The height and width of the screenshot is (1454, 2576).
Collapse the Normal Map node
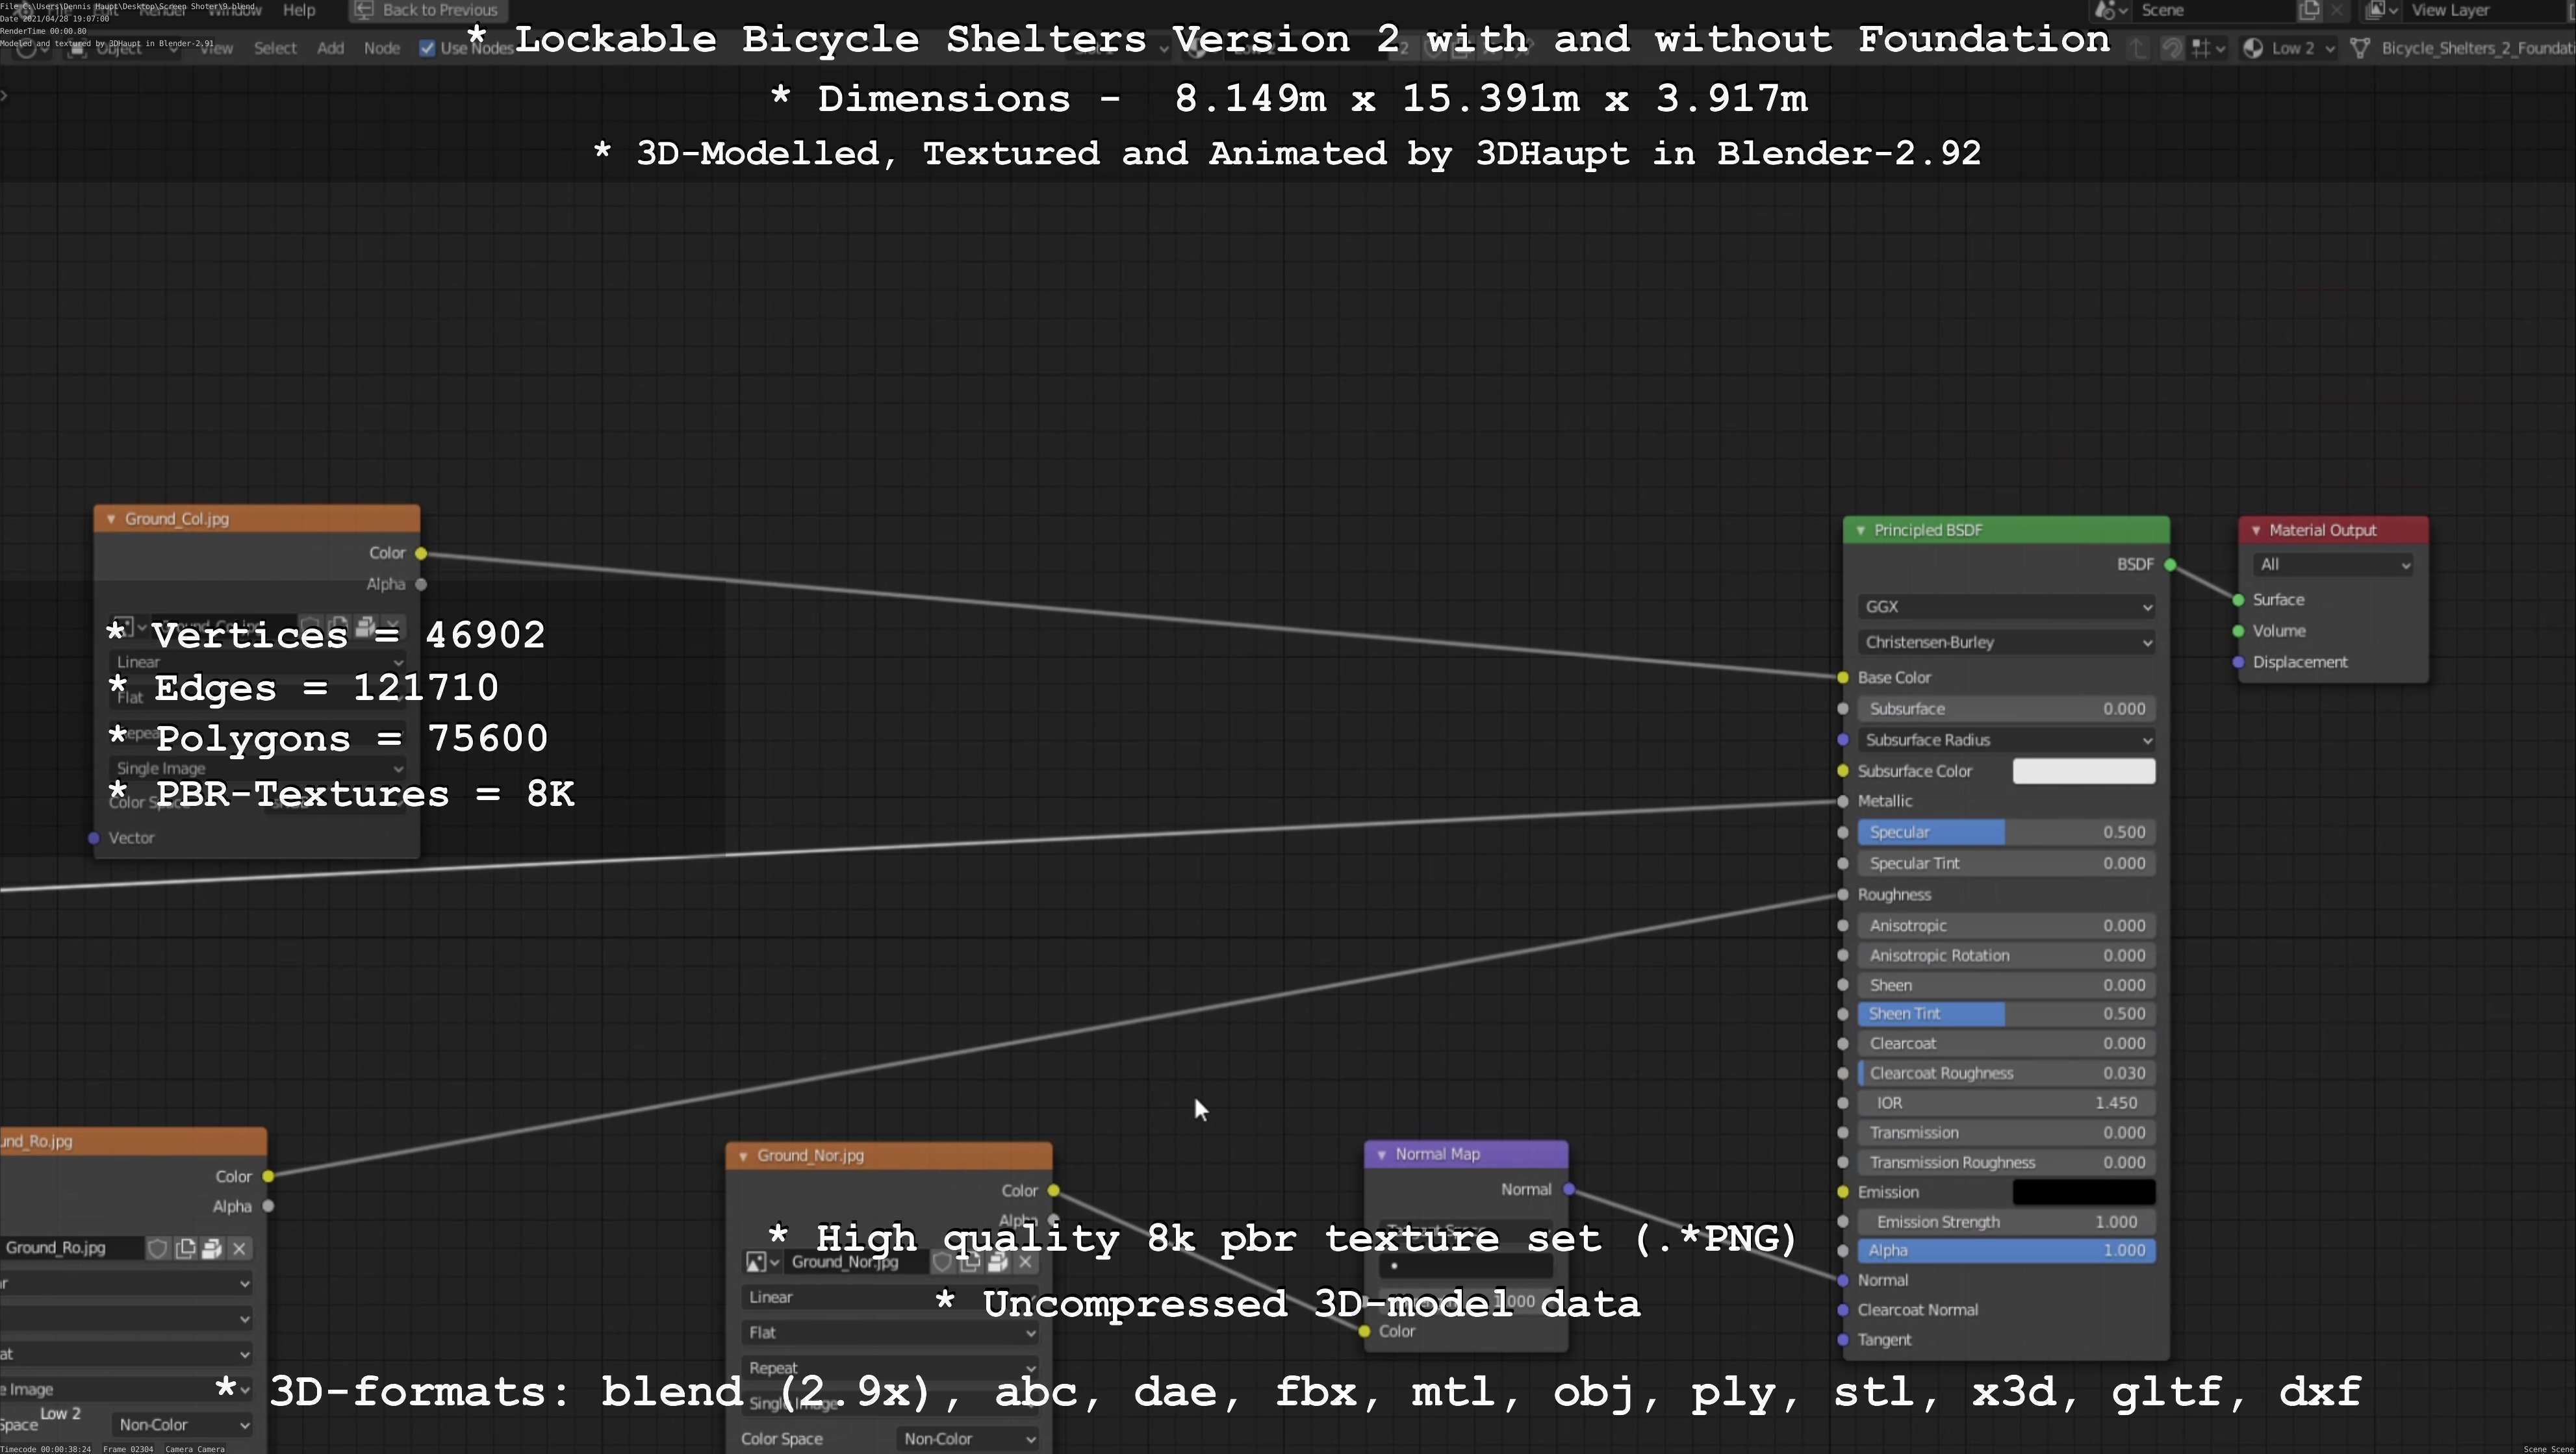tap(1381, 1154)
